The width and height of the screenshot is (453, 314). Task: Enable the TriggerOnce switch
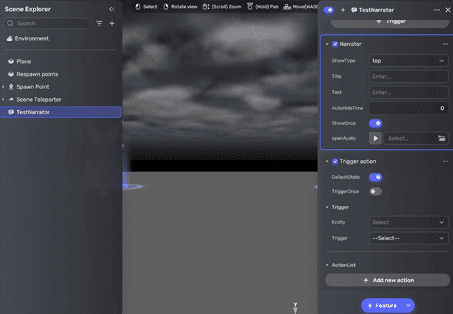(375, 191)
